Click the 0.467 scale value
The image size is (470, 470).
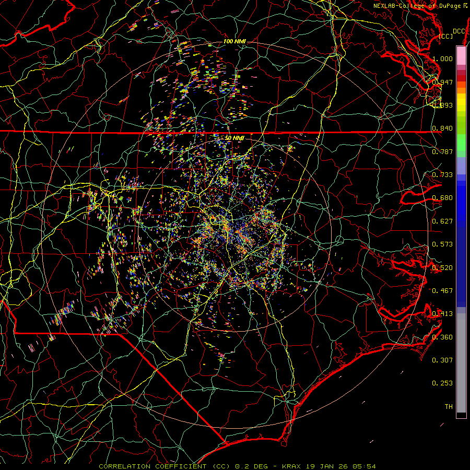tap(442, 291)
